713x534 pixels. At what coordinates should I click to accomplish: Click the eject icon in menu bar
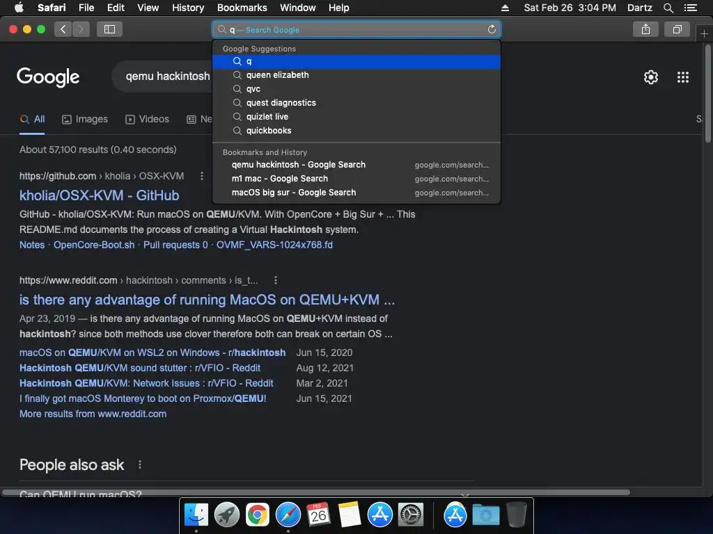506,8
